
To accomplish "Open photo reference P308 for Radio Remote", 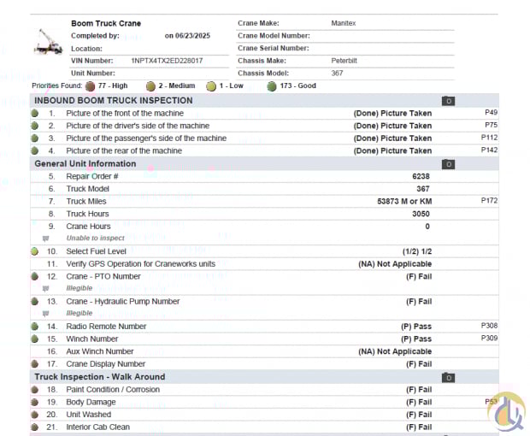I will [x=489, y=326].
